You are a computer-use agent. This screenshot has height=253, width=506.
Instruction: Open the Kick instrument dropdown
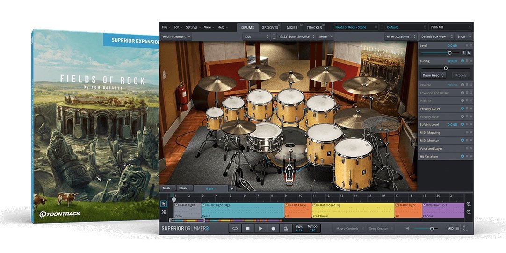[x=256, y=36]
